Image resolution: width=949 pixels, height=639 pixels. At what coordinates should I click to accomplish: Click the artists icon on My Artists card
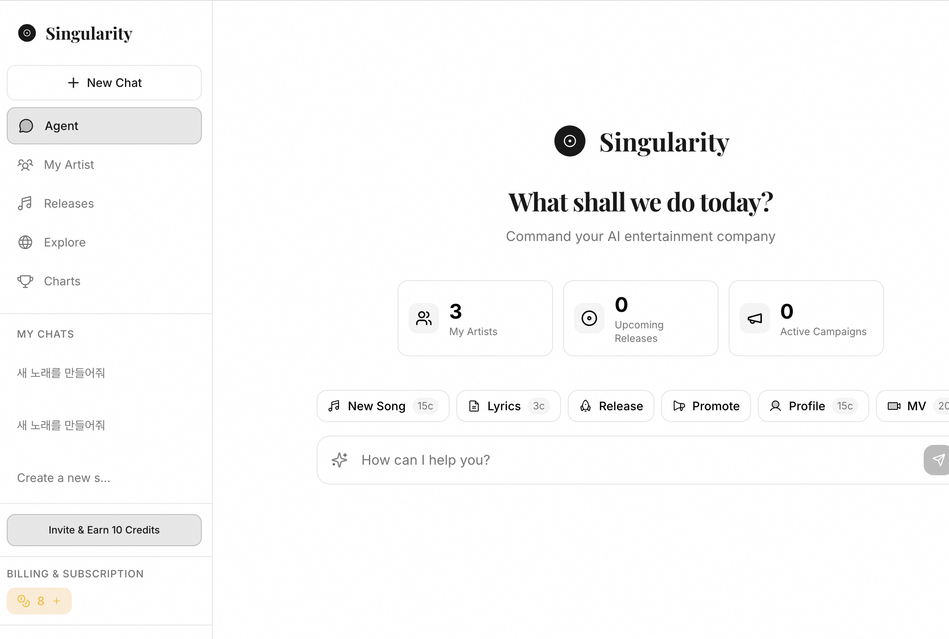click(423, 318)
